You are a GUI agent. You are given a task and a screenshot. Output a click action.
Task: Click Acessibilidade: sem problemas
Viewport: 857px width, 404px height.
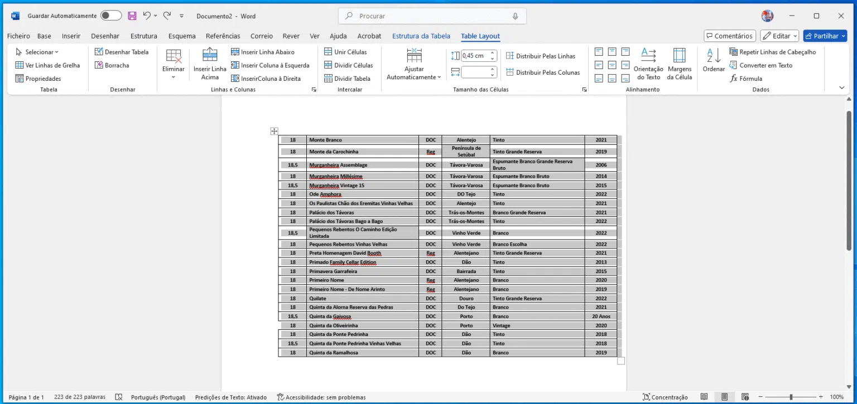tap(321, 397)
